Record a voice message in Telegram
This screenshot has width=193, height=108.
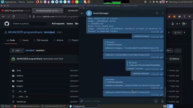(163, 101)
